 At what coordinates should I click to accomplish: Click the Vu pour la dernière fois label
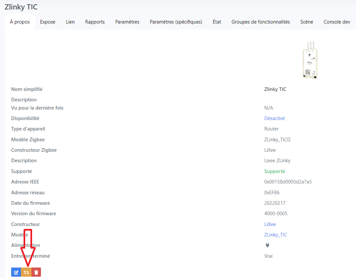point(37,108)
